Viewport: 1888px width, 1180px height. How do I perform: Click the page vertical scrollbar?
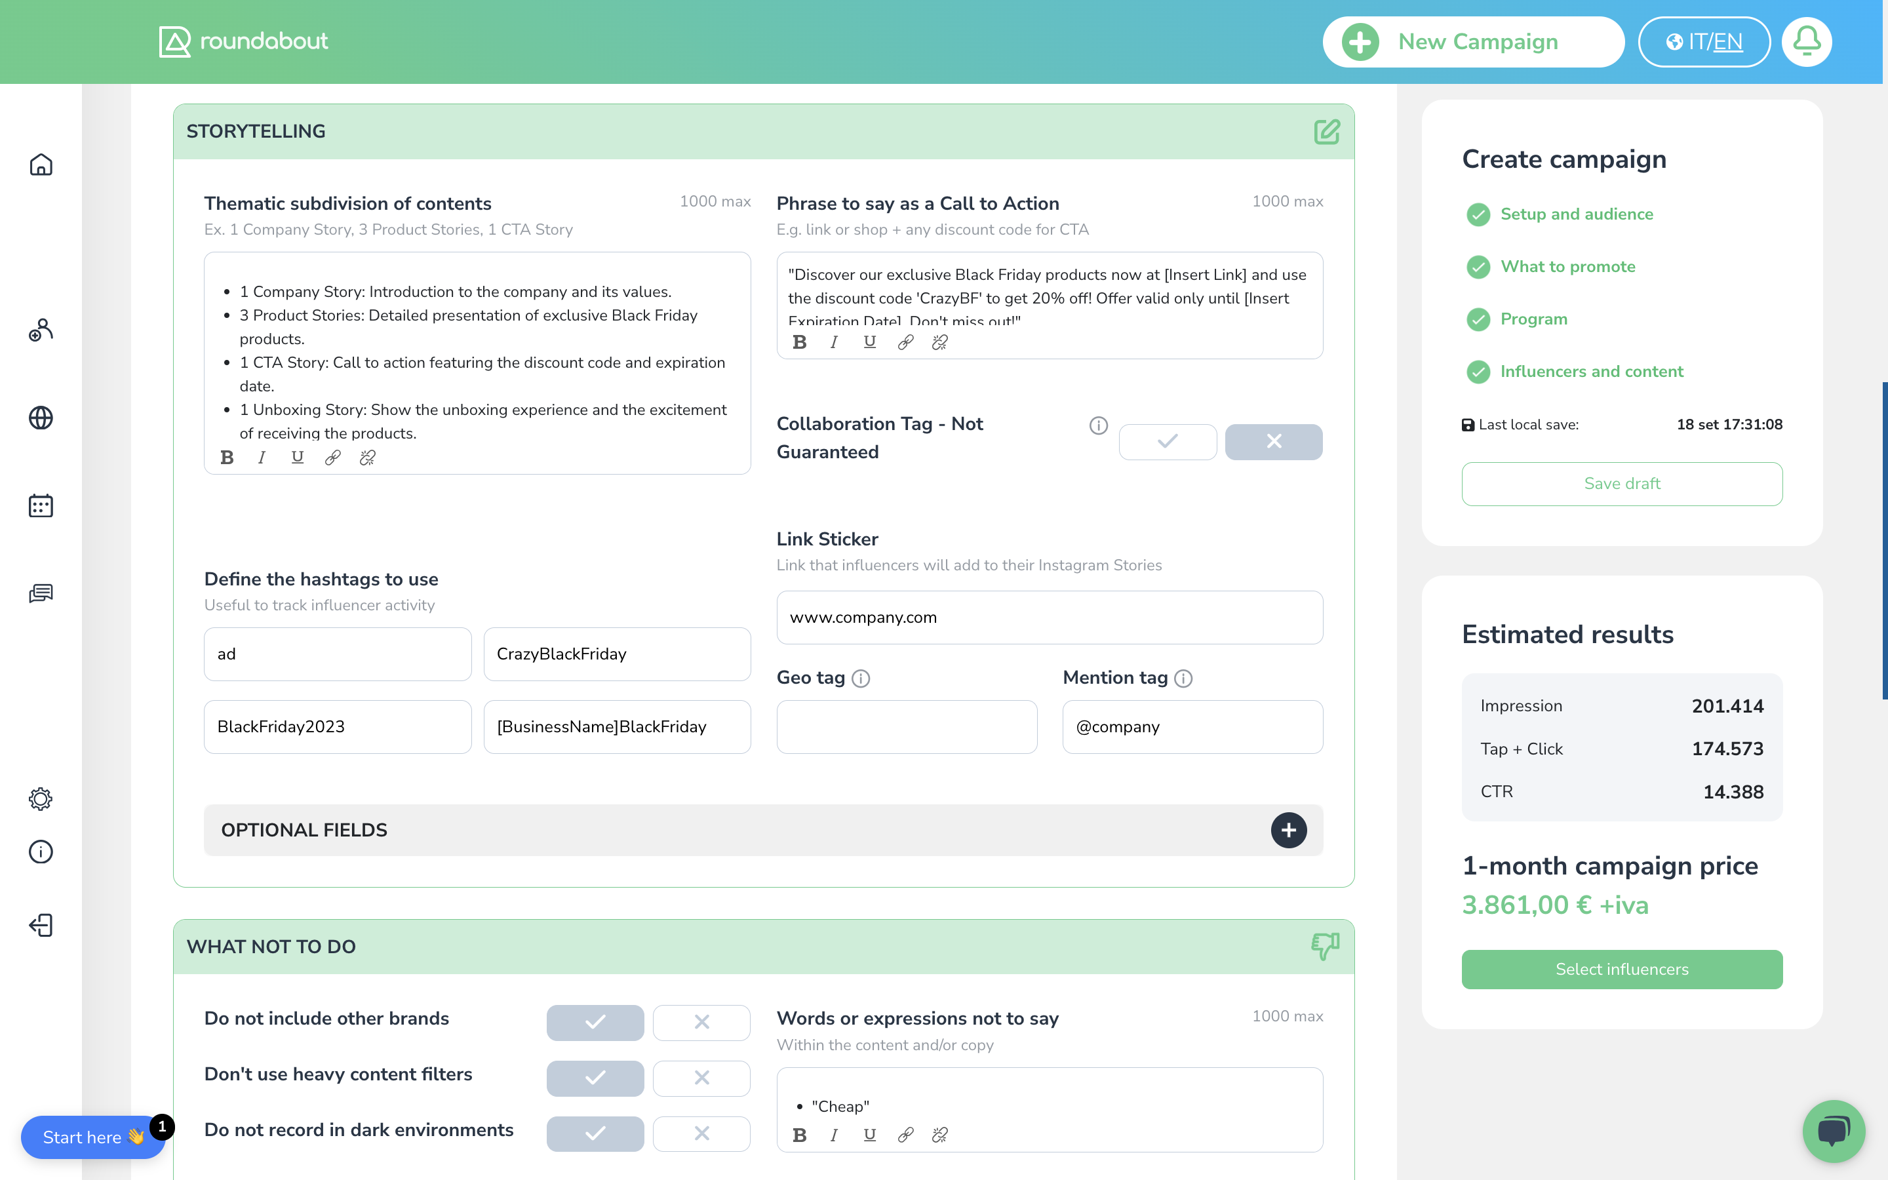[x=1884, y=540]
